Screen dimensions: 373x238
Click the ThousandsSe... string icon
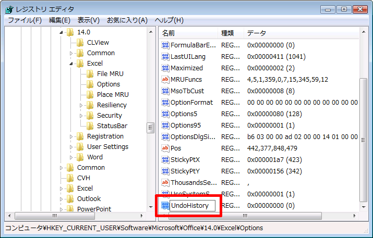coord(165,182)
